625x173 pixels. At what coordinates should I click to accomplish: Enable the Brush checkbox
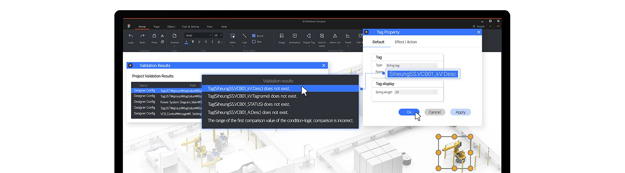pos(254,36)
